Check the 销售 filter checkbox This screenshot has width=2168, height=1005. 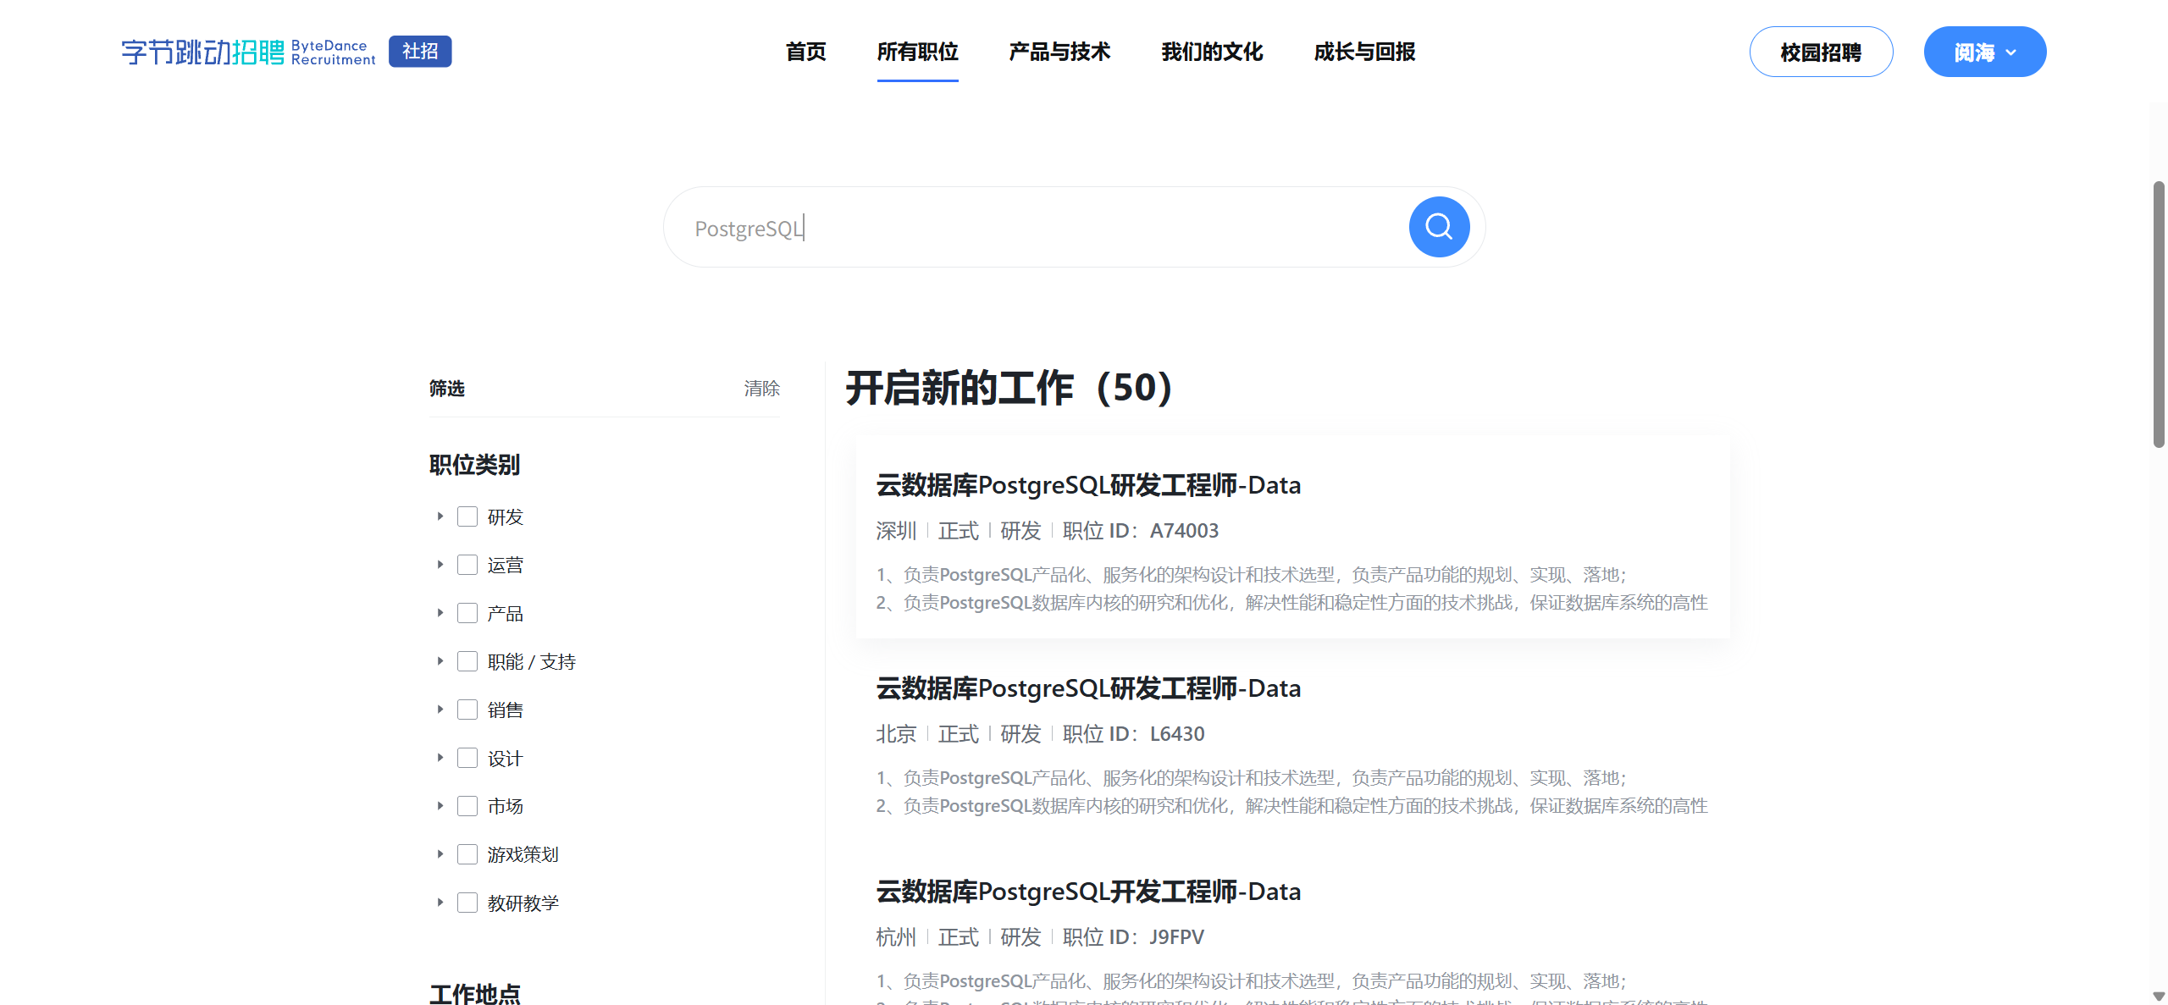pyautogui.click(x=467, y=710)
